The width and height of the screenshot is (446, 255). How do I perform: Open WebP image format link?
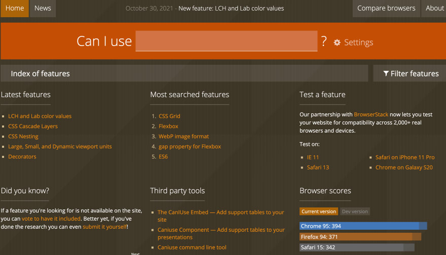coord(184,137)
